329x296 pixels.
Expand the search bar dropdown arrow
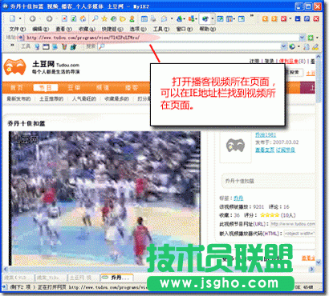284,46
